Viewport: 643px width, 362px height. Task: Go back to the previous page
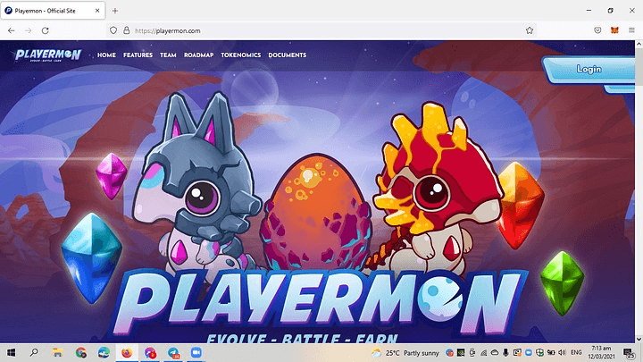[x=11, y=30]
